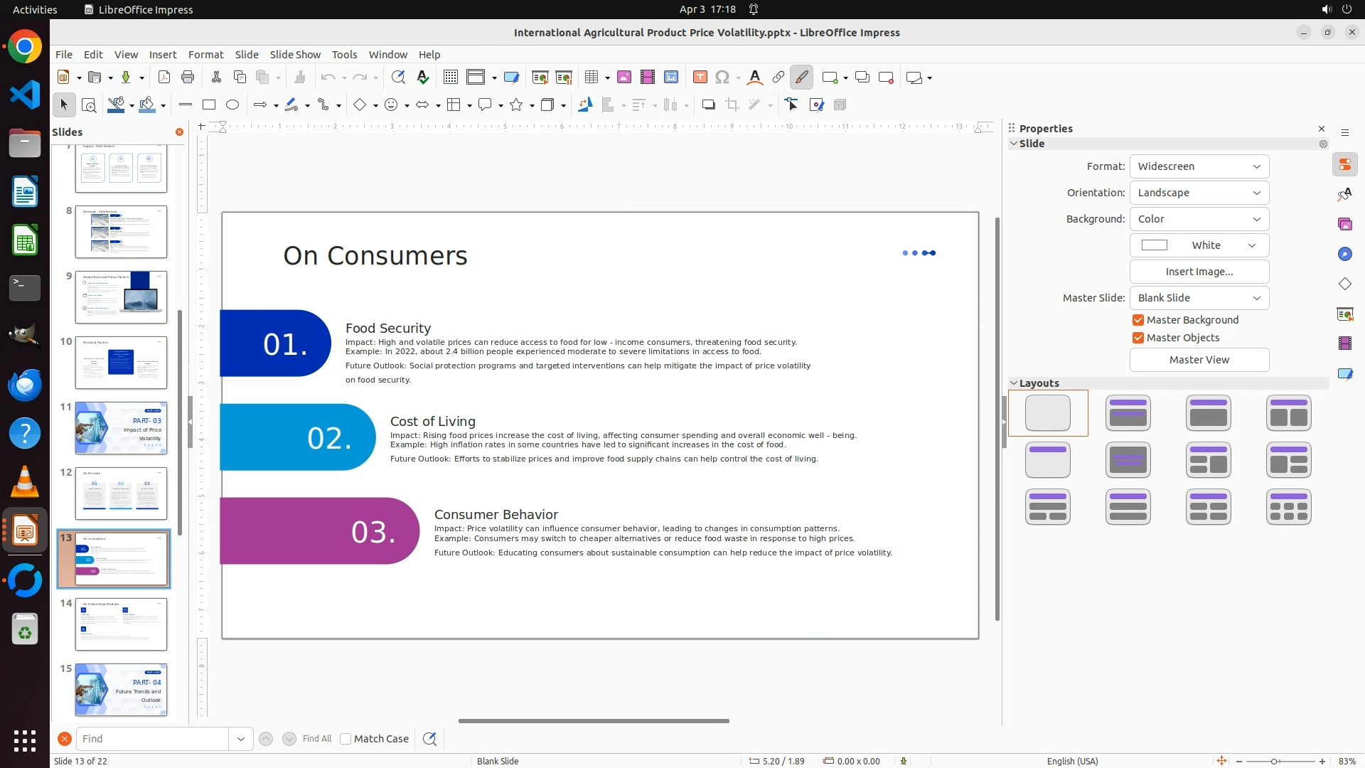Click the Insert Text Box icon
1365x768 pixels.
700,78
